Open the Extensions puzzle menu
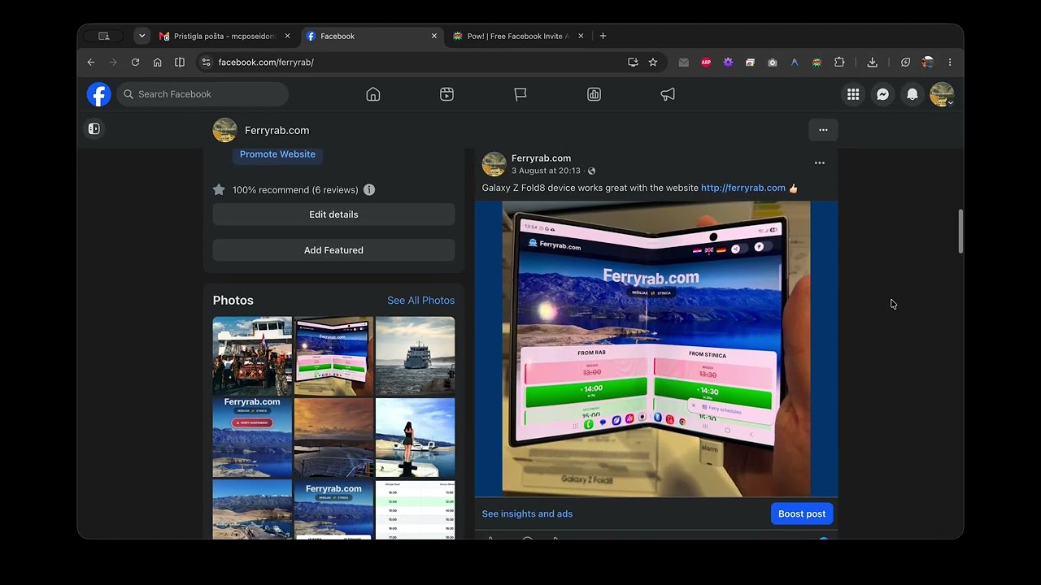This screenshot has height=585, width=1041. 839,62
